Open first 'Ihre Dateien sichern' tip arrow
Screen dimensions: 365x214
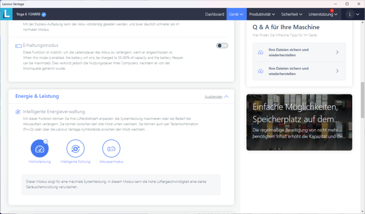[x=337, y=52]
